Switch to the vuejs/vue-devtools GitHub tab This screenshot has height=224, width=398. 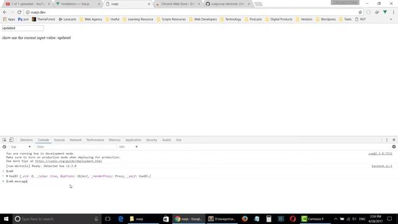(228, 4)
